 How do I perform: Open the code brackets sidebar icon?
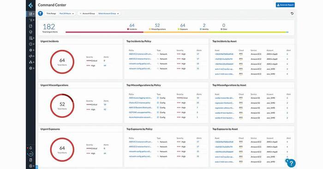(31, 56)
